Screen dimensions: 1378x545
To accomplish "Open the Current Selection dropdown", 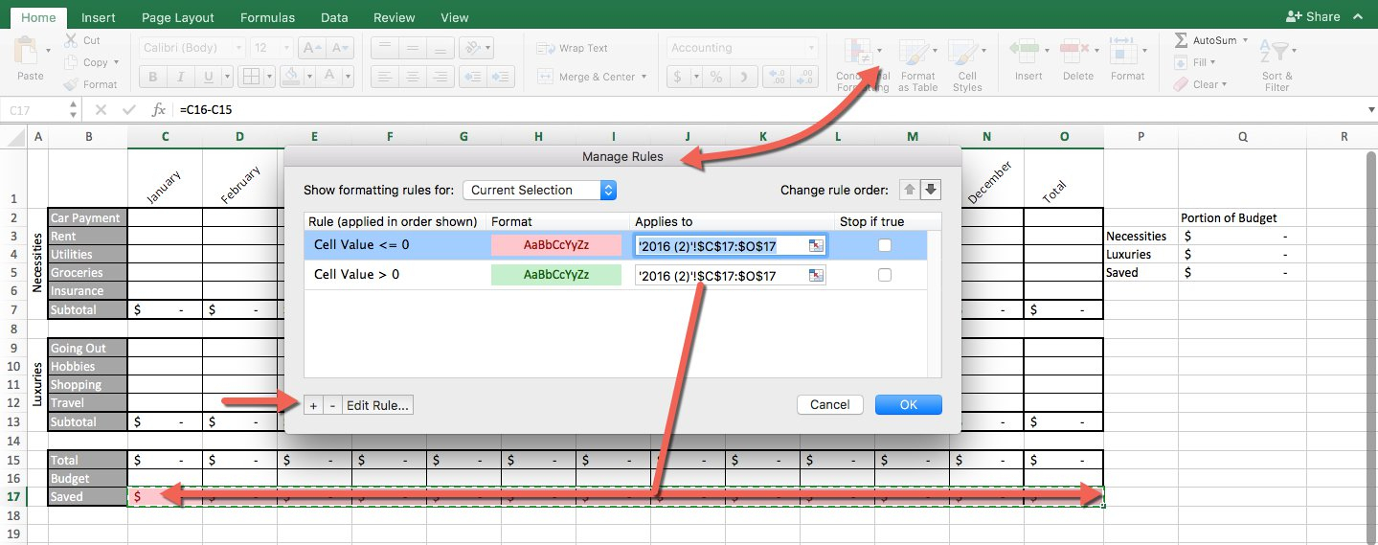I will coord(539,190).
